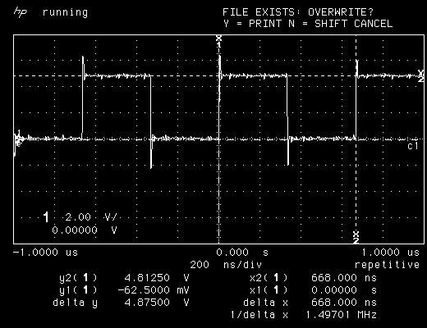This screenshot has width=427, height=328.
Task: Click the delta x value '668.000 ns'
Action: (x=344, y=303)
